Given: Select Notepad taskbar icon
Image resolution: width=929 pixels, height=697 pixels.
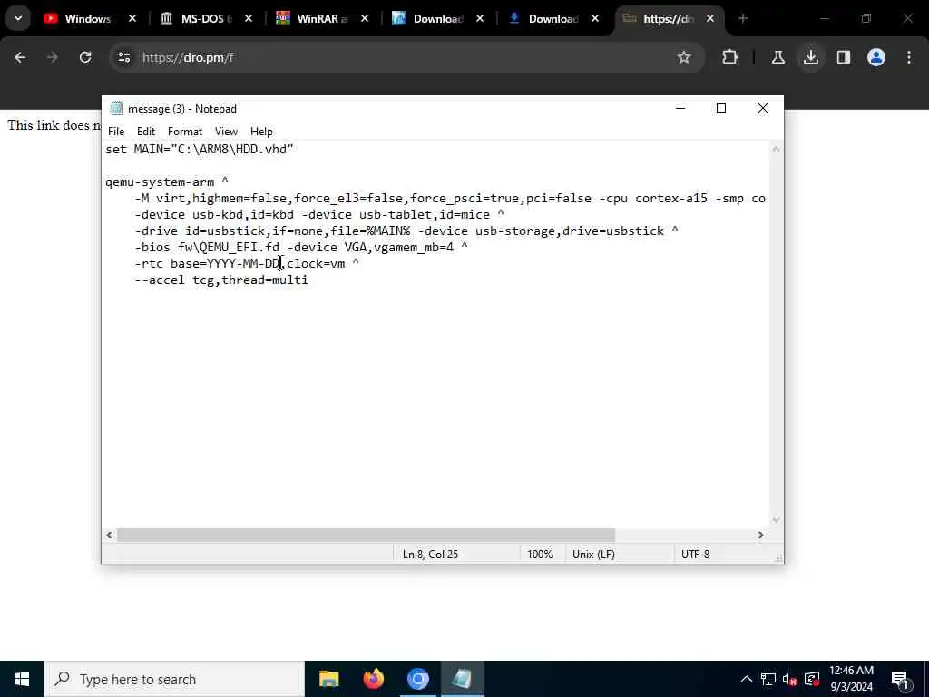Looking at the screenshot, I should tap(462, 679).
